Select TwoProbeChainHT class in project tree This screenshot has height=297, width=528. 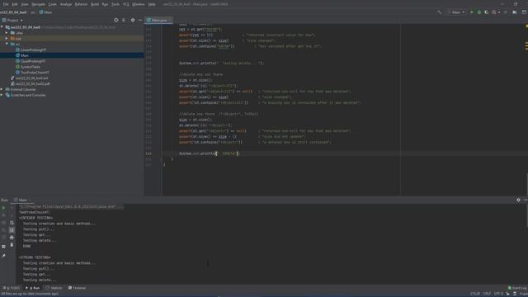pos(32,73)
